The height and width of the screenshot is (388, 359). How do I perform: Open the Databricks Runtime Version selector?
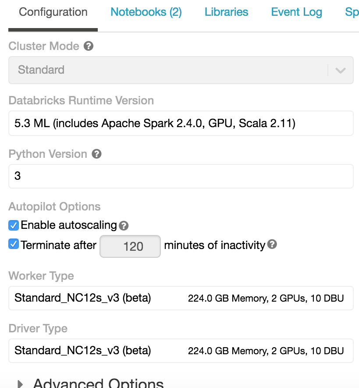pyautogui.click(x=181, y=123)
